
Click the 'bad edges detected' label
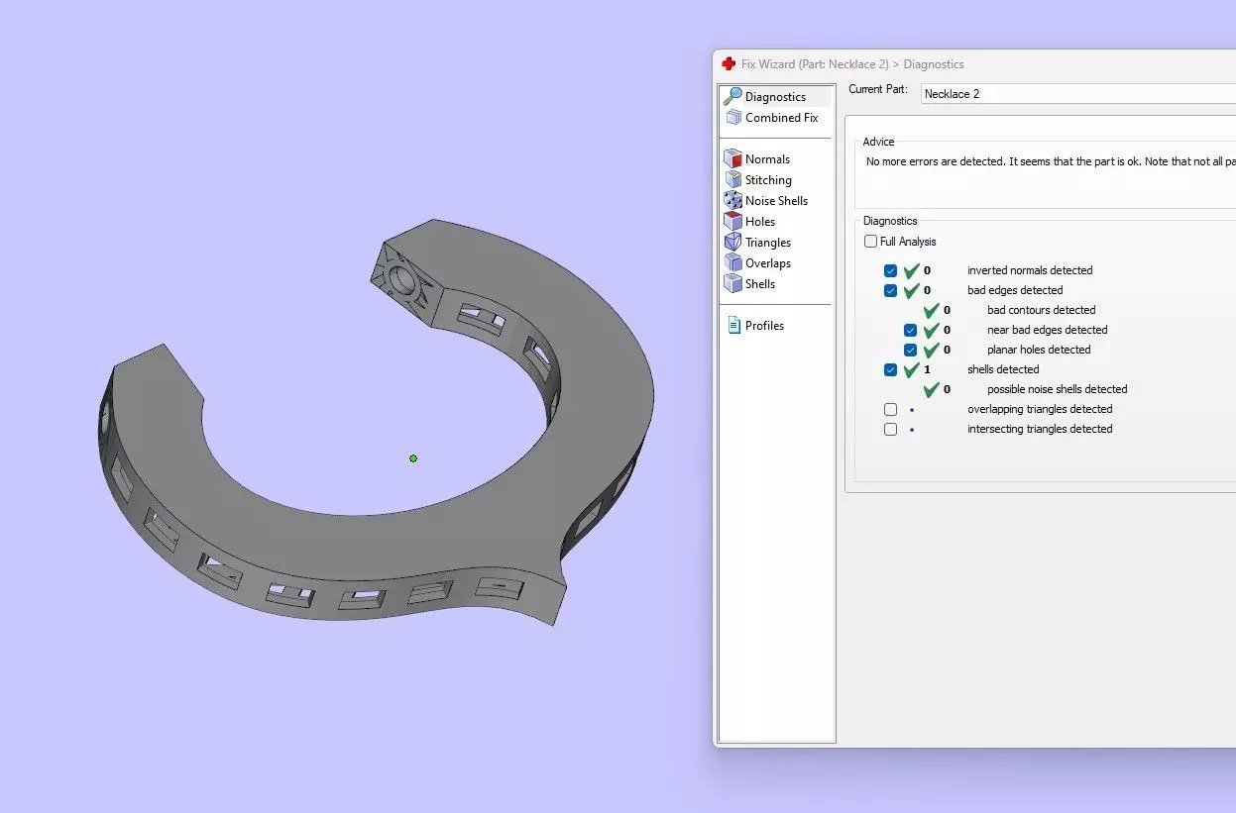[1015, 290]
